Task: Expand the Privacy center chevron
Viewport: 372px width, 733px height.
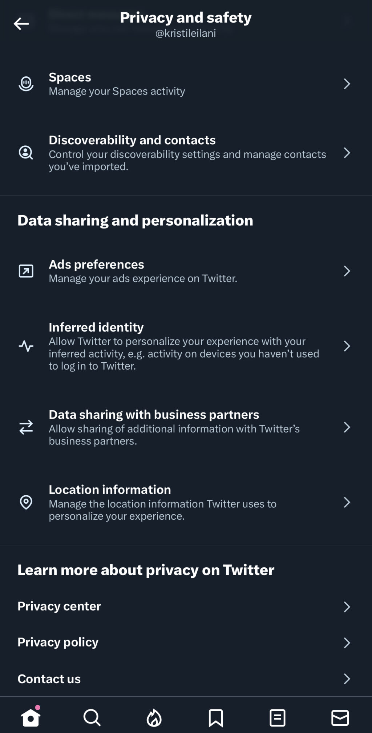Action: point(348,606)
